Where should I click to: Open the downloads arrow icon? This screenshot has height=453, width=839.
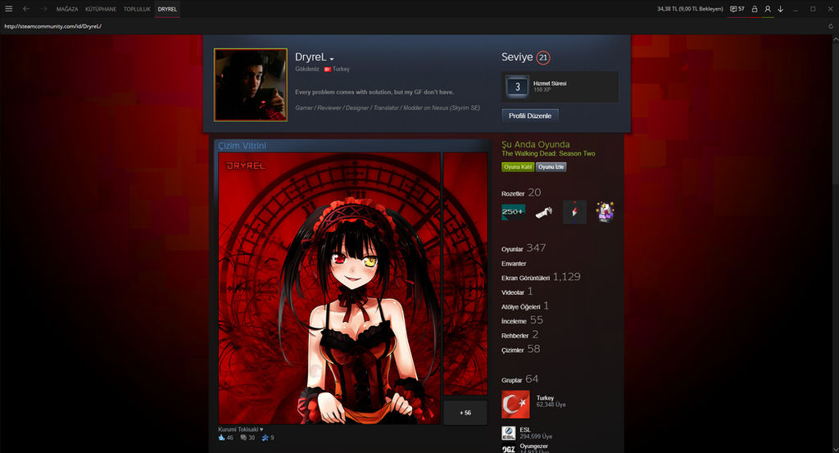[x=781, y=8]
